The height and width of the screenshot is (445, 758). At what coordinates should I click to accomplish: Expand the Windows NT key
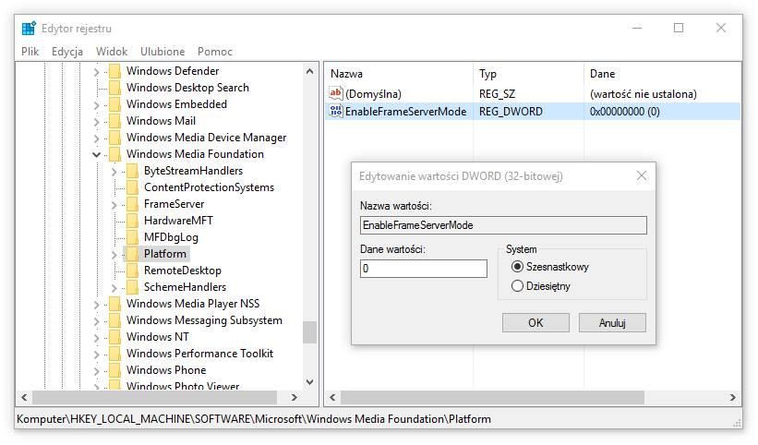(x=97, y=338)
